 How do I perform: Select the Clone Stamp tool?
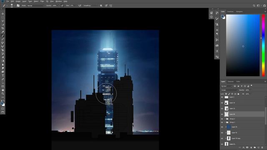click(x=3, y=50)
